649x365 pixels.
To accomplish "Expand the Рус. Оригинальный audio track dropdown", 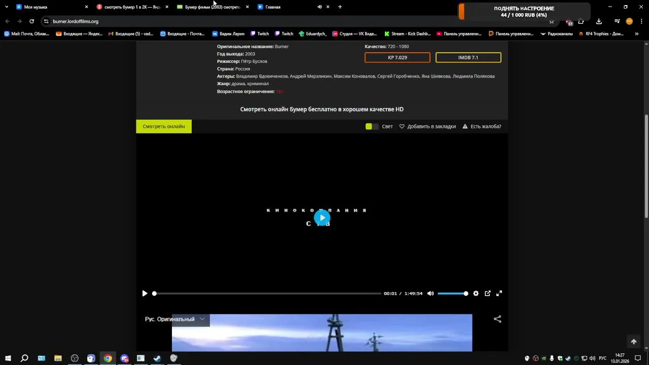I will click(x=175, y=319).
